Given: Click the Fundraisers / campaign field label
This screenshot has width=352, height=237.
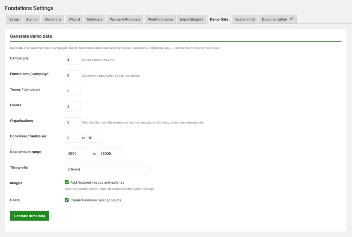Looking at the screenshot, I should (x=29, y=74).
